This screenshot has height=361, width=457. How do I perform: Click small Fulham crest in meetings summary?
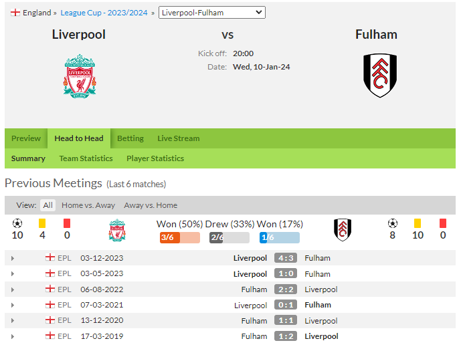point(343,230)
